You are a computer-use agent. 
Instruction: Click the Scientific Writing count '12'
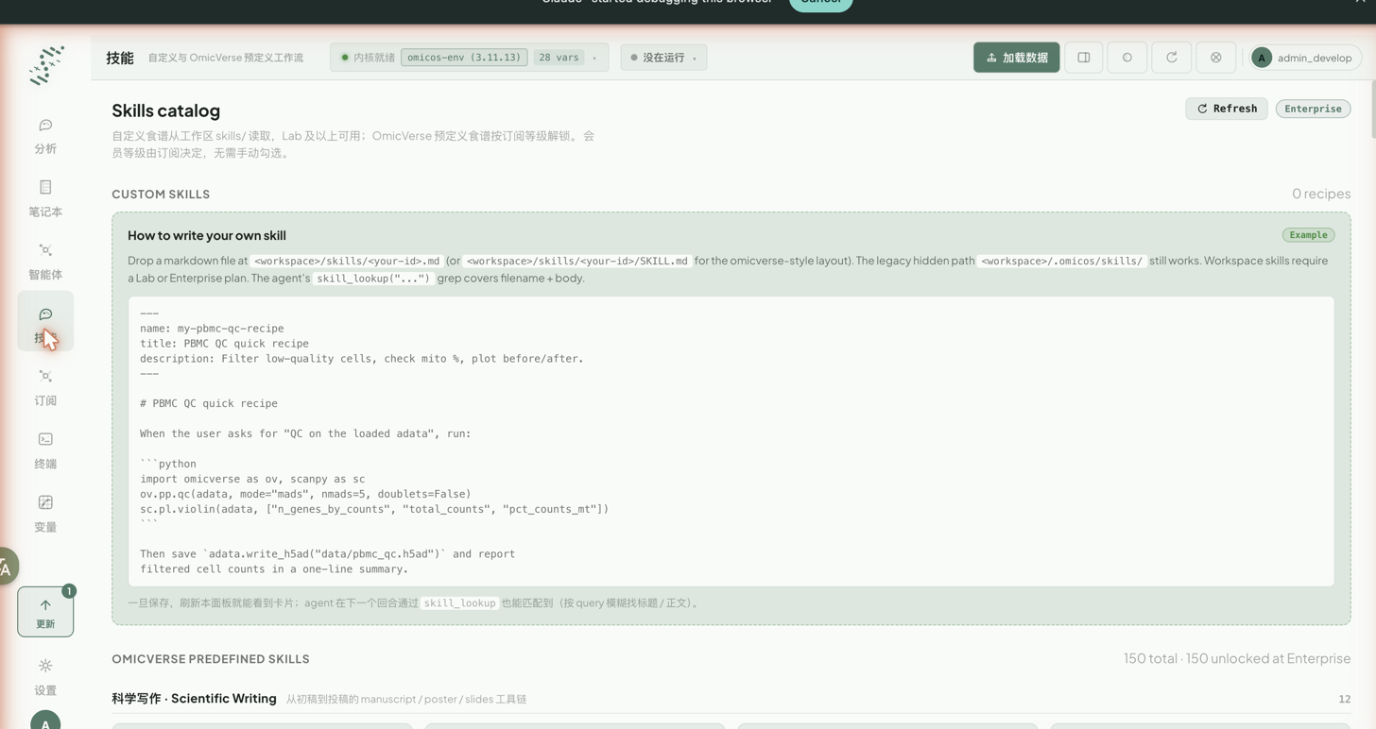click(1344, 699)
